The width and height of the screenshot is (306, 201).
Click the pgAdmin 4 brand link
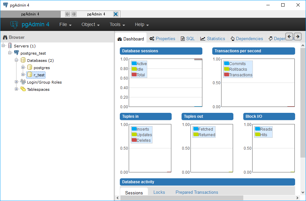(35, 24)
